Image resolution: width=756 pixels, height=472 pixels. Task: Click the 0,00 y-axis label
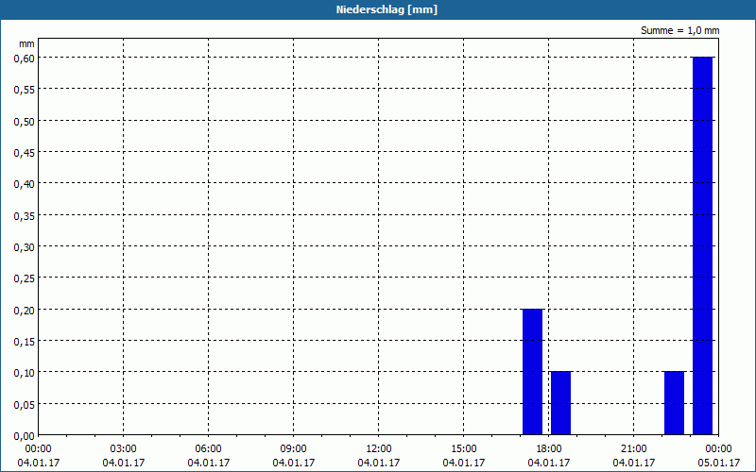[x=25, y=436]
